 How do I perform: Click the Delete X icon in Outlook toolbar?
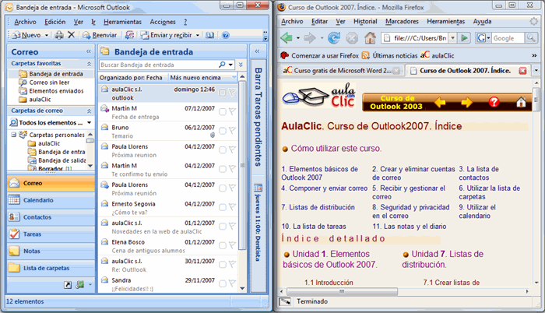click(x=72, y=35)
